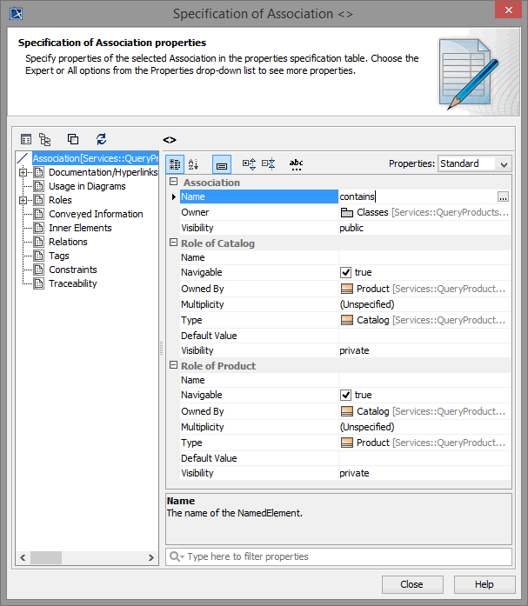Expand the Documentation/Hyperlinks tree node
Screen dimensions: 528x606
(x=23, y=172)
